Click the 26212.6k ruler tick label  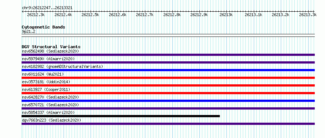coord(118,15)
